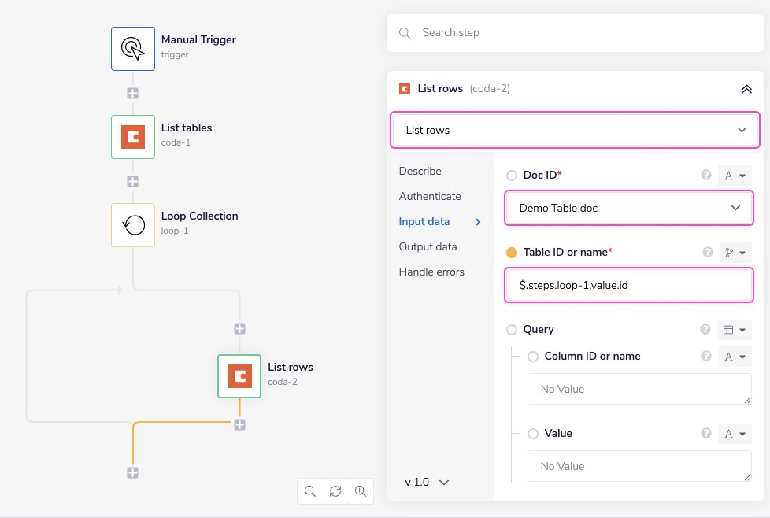Enable the Doc ID radio toggle
This screenshot has width=770, height=518.
click(512, 176)
